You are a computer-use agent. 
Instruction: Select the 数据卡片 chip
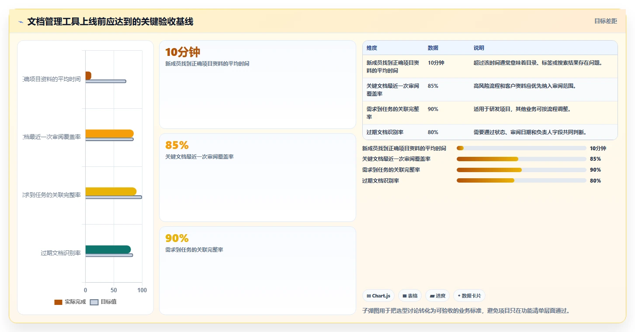coord(469,296)
